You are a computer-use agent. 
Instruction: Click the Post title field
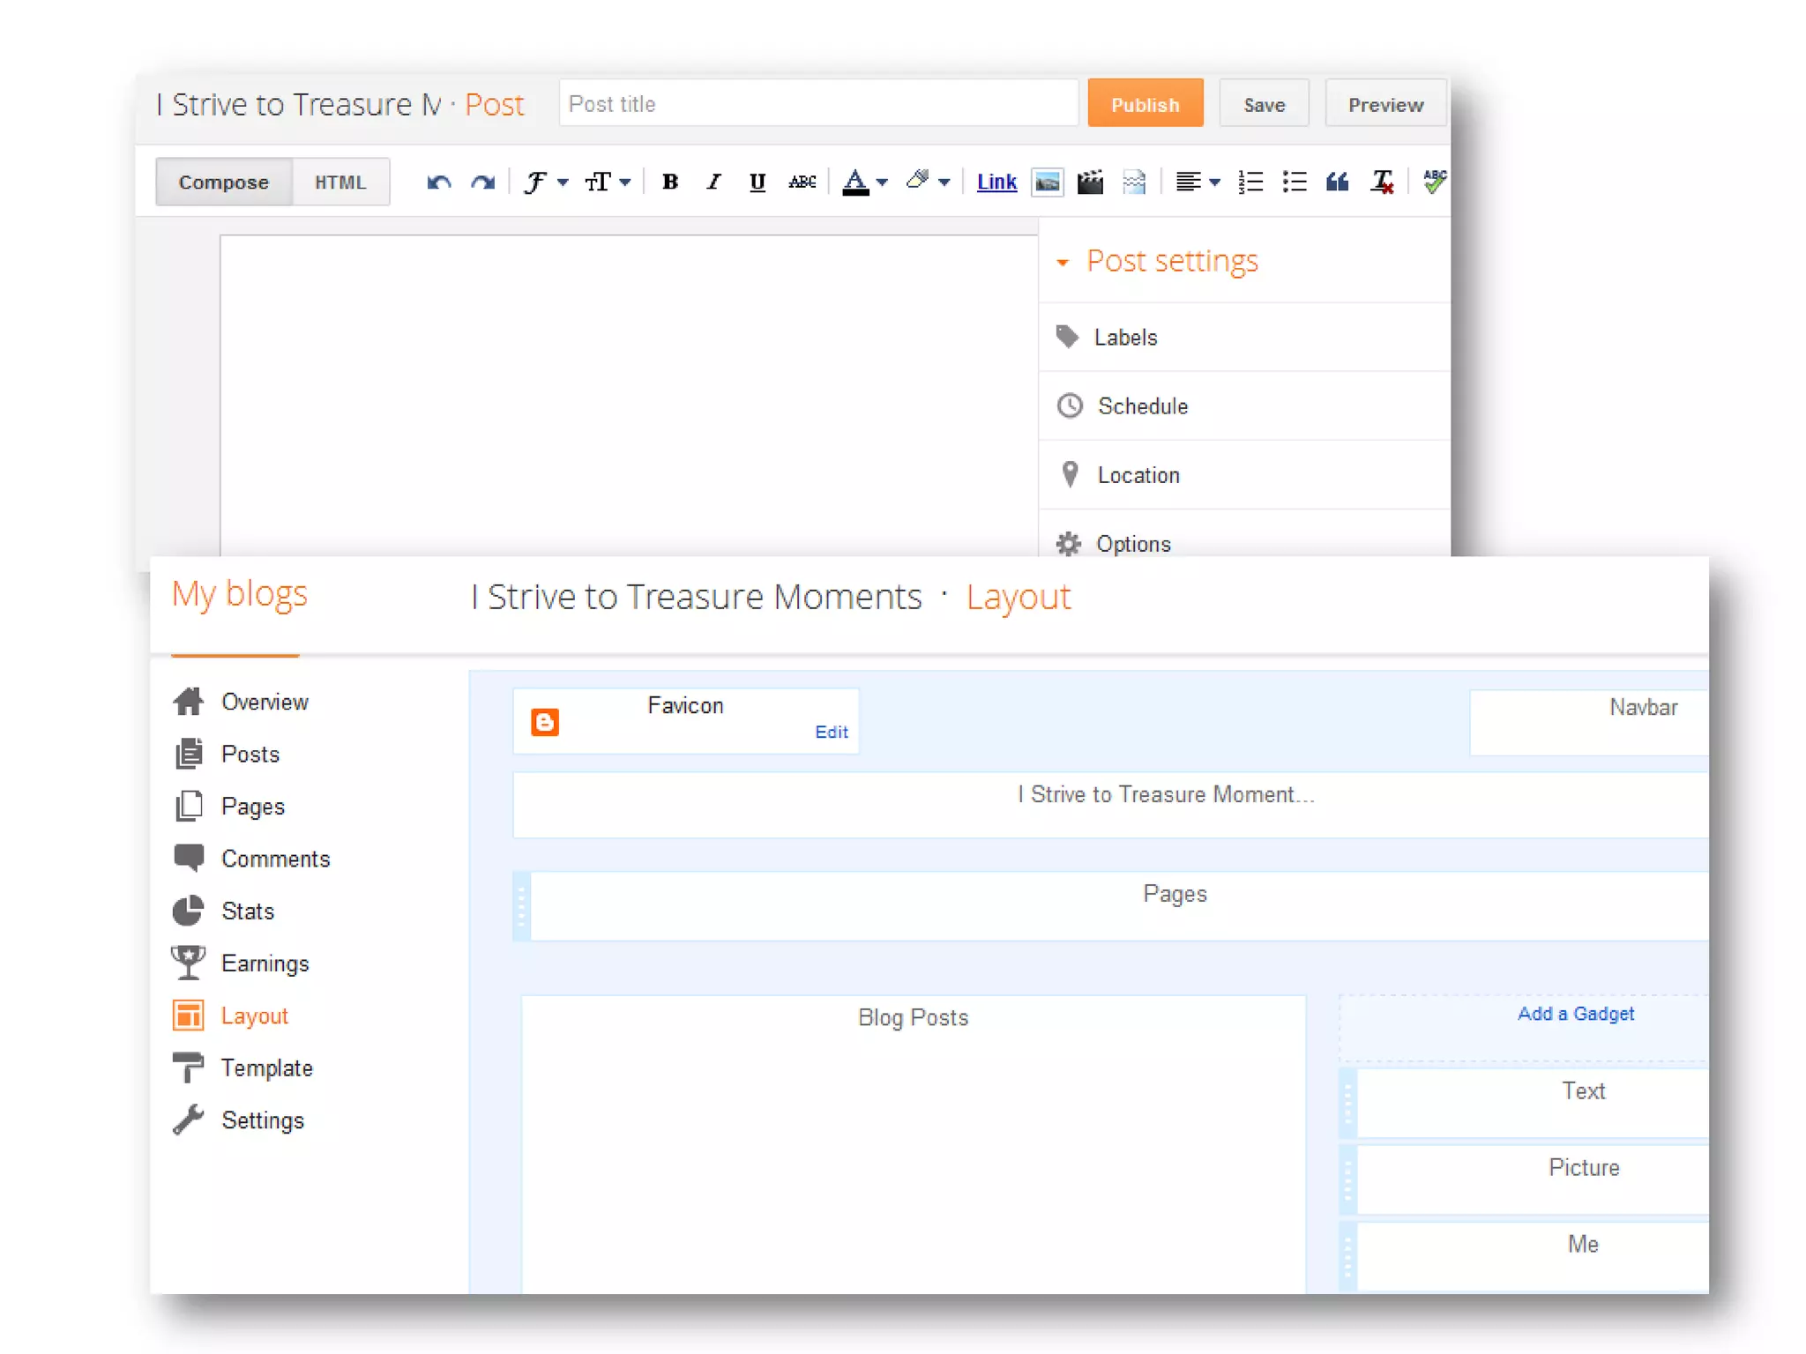point(818,104)
